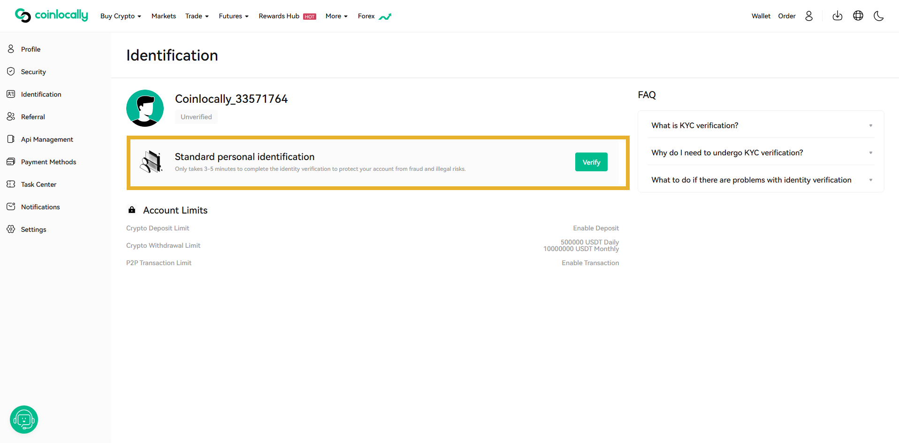Image resolution: width=899 pixels, height=443 pixels.
Task: Open Settings label in sidebar
Action: pos(33,229)
